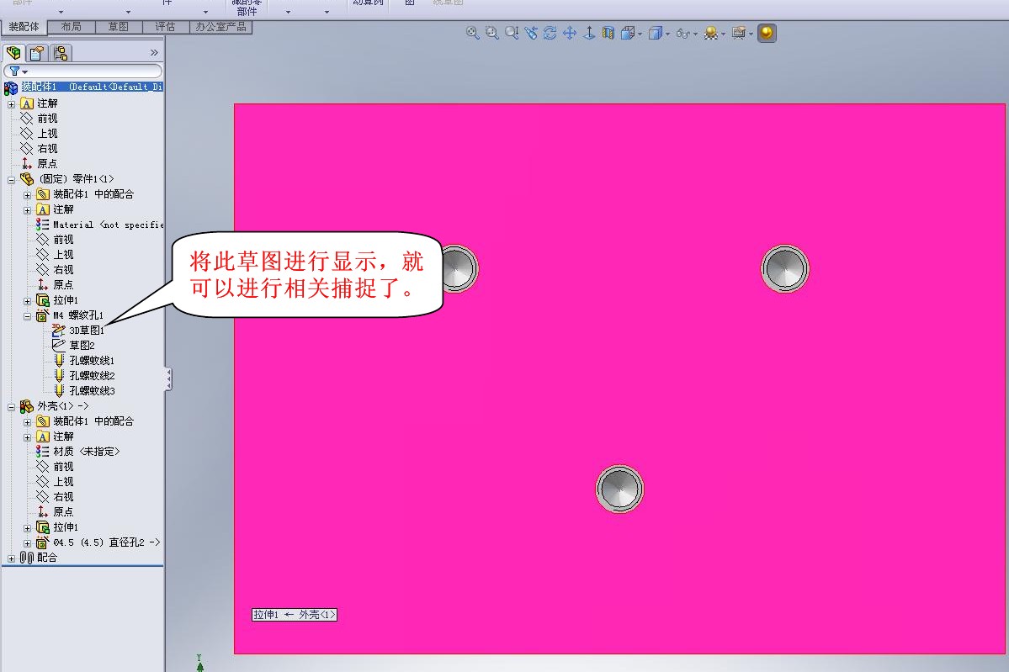Open the 草图 command tab
Viewport: 1009px width, 672px height.
(119, 27)
